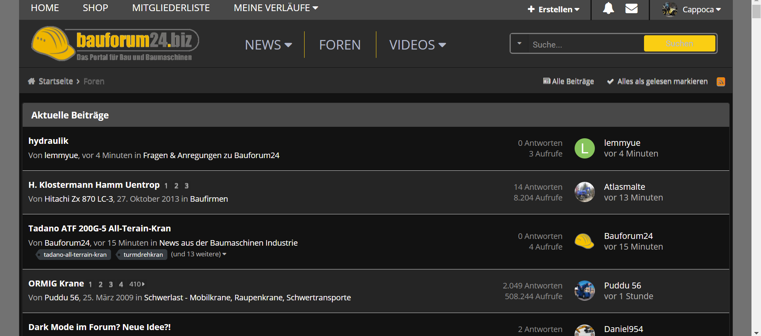Viewport: 761px width, 336px height.
Task: Click Foren breadcrumb entry
Action: pyautogui.click(x=94, y=81)
